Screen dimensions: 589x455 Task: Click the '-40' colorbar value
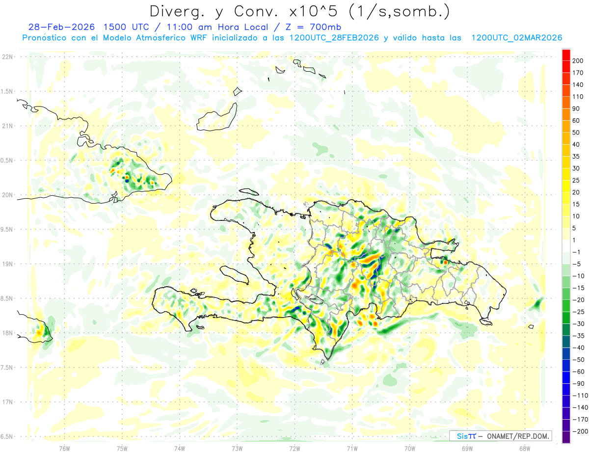[578, 348]
